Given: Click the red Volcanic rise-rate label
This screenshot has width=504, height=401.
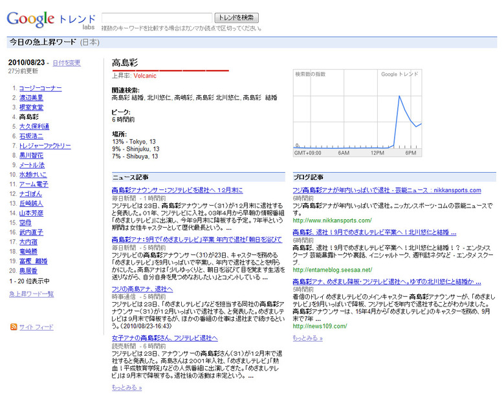Looking at the screenshot, I should 145,76.
